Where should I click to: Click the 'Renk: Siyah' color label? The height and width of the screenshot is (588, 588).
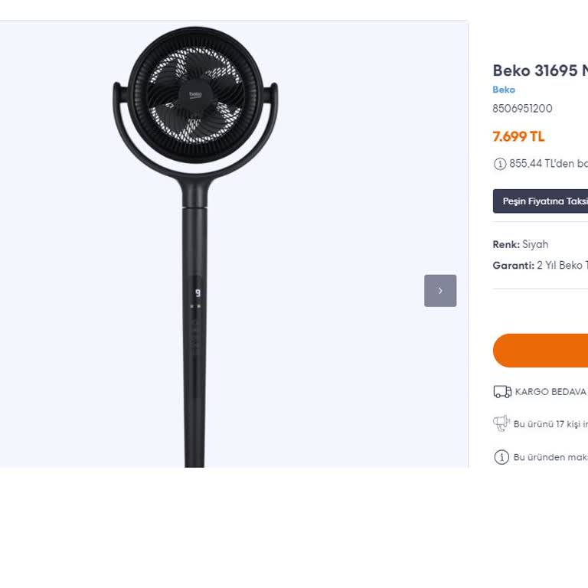coord(521,244)
